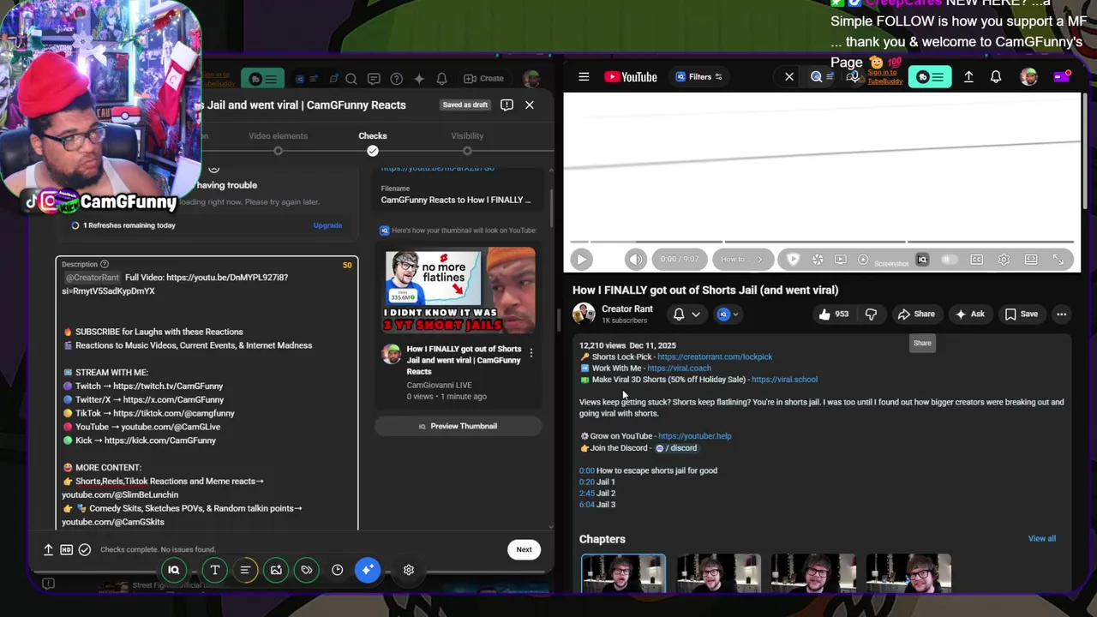This screenshot has width=1097, height=617.
Task: Open more actions ellipsis under video
Action: click(x=1061, y=314)
